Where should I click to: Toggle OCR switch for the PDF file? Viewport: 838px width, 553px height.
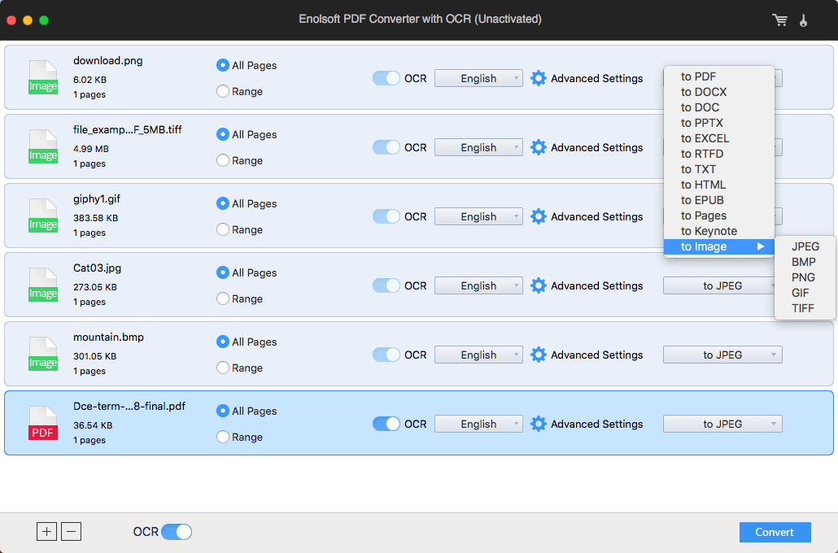[386, 424]
